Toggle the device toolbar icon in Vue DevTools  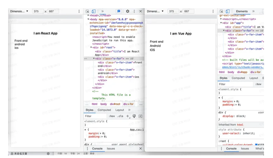(228, 11)
